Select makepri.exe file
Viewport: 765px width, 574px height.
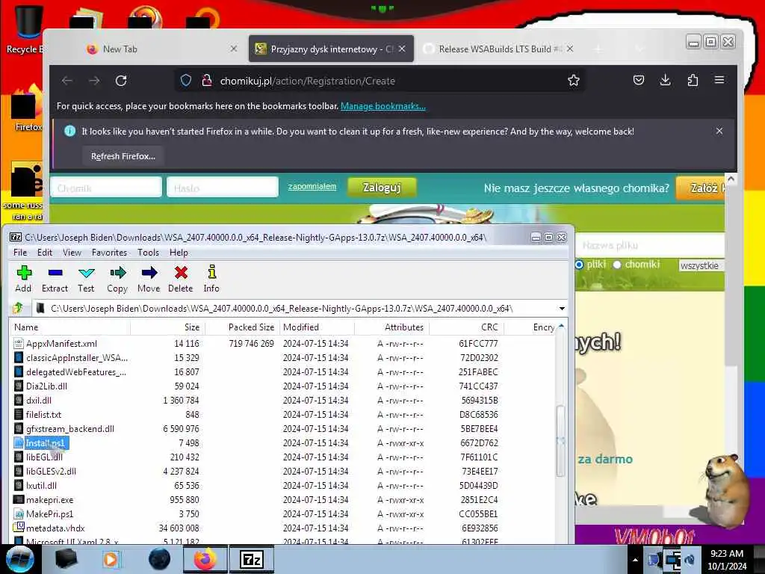[50, 500]
